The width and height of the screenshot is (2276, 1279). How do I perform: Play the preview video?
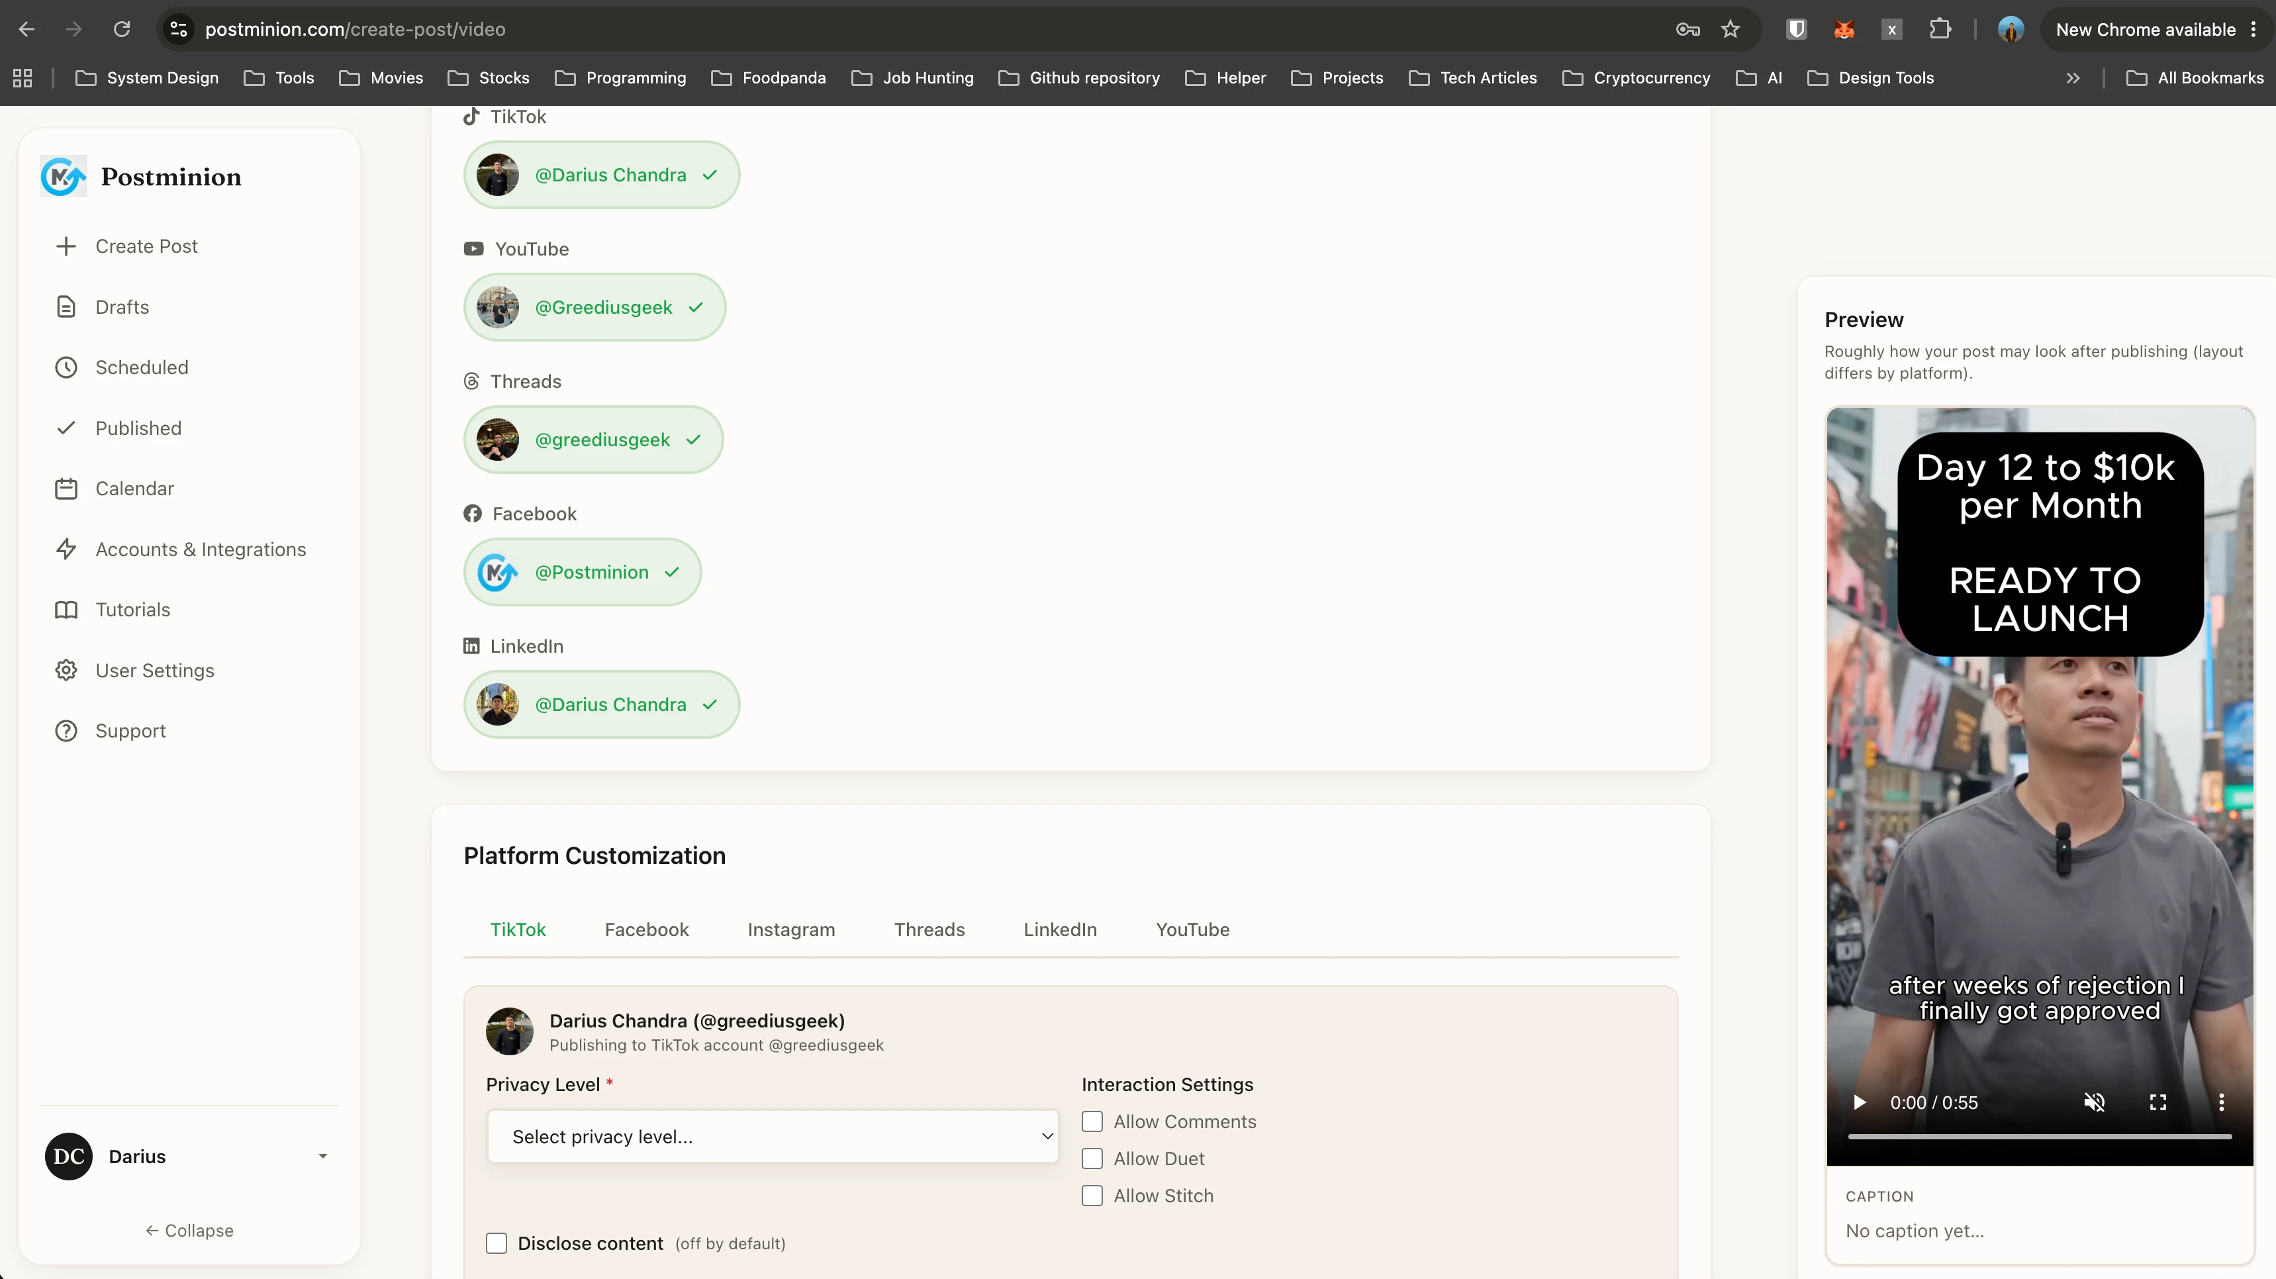tap(1859, 1102)
